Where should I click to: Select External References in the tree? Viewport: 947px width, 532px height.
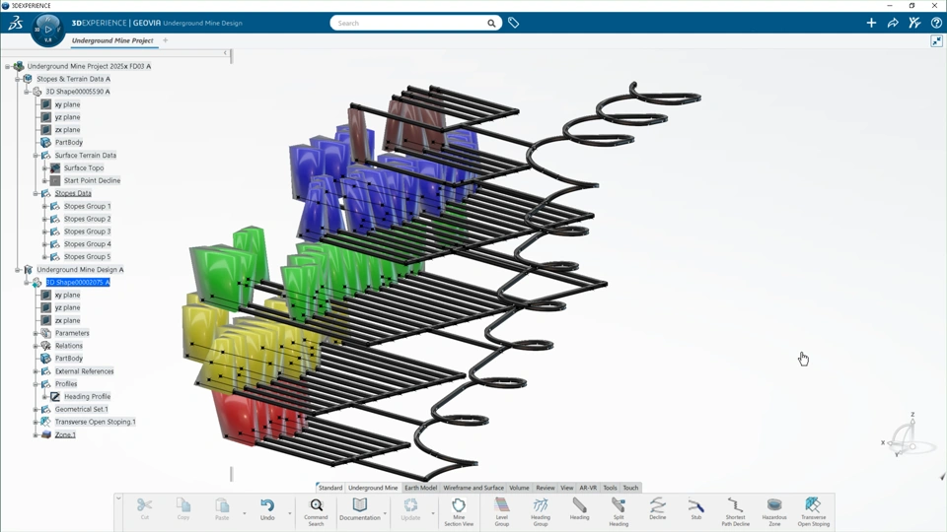85,371
